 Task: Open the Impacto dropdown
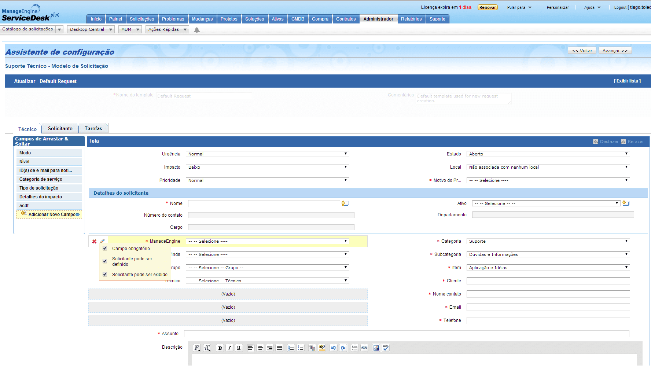[268, 167]
